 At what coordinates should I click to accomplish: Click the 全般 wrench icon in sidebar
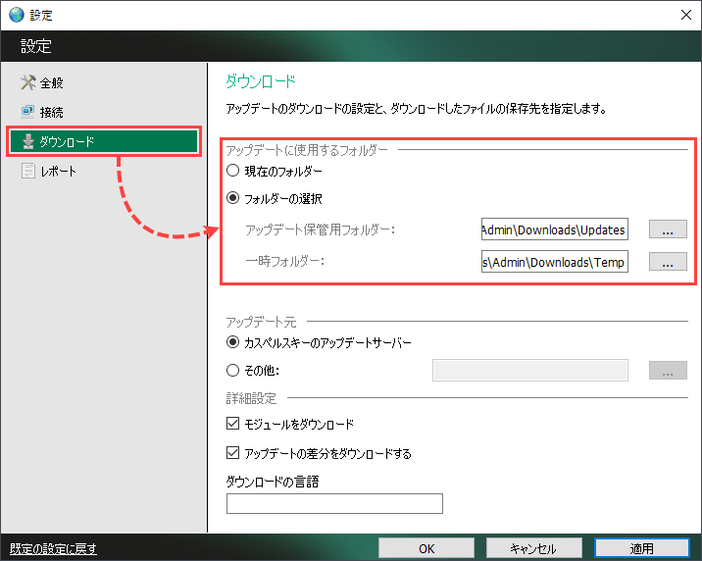point(27,83)
